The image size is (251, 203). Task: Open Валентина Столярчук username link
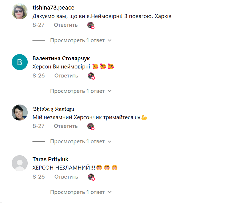(x=61, y=58)
